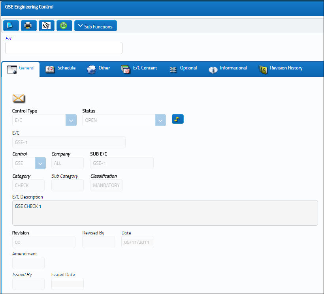Click the Control Type box showing E/C
The image size is (324, 294).
(39, 120)
